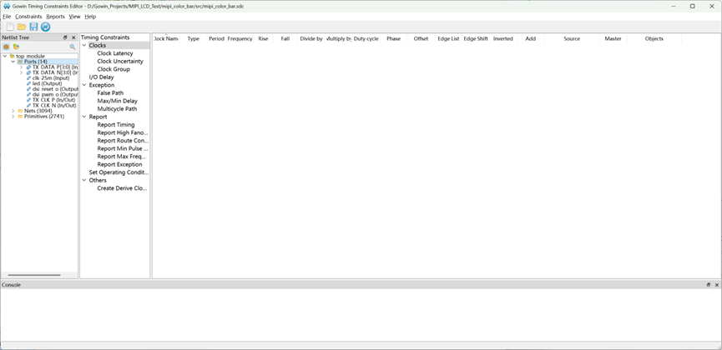This screenshot has height=350, width=722.
Task: Select Report Route Congestion item
Action: pyautogui.click(x=123, y=141)
